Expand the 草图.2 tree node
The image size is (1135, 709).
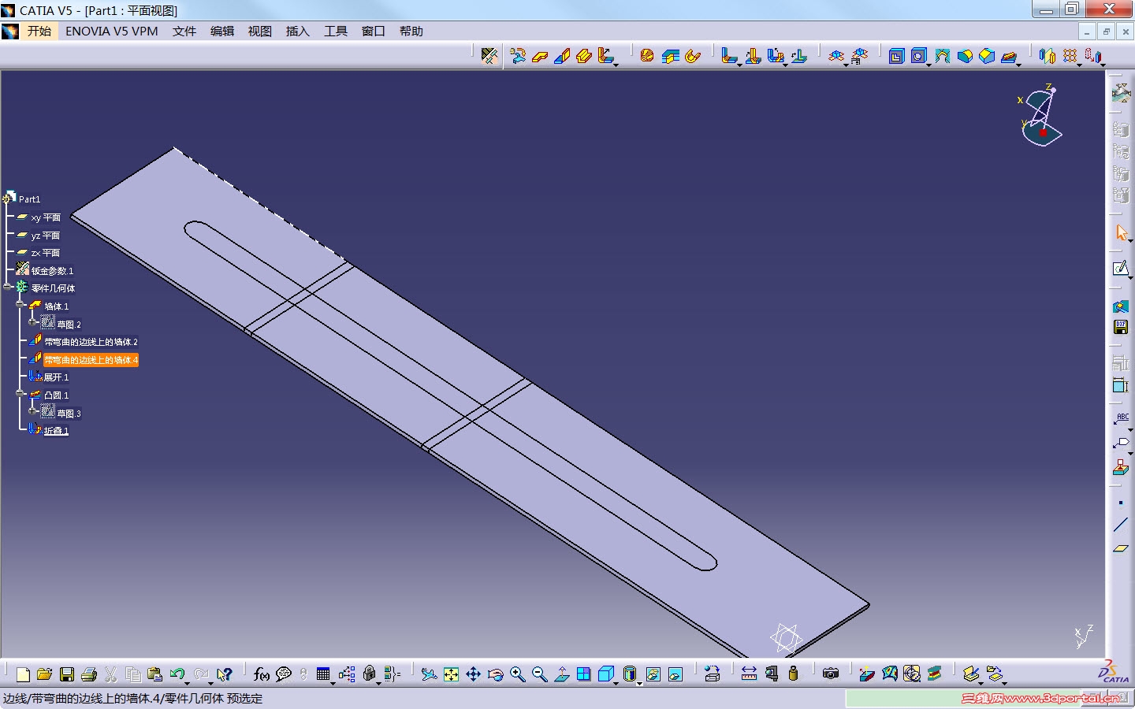click(32, 322)
